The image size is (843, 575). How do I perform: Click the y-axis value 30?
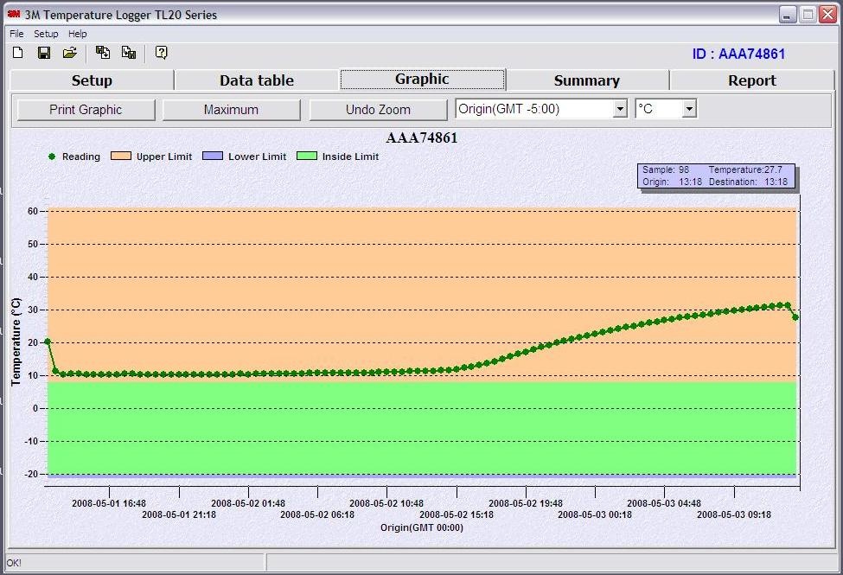(33, 310)
